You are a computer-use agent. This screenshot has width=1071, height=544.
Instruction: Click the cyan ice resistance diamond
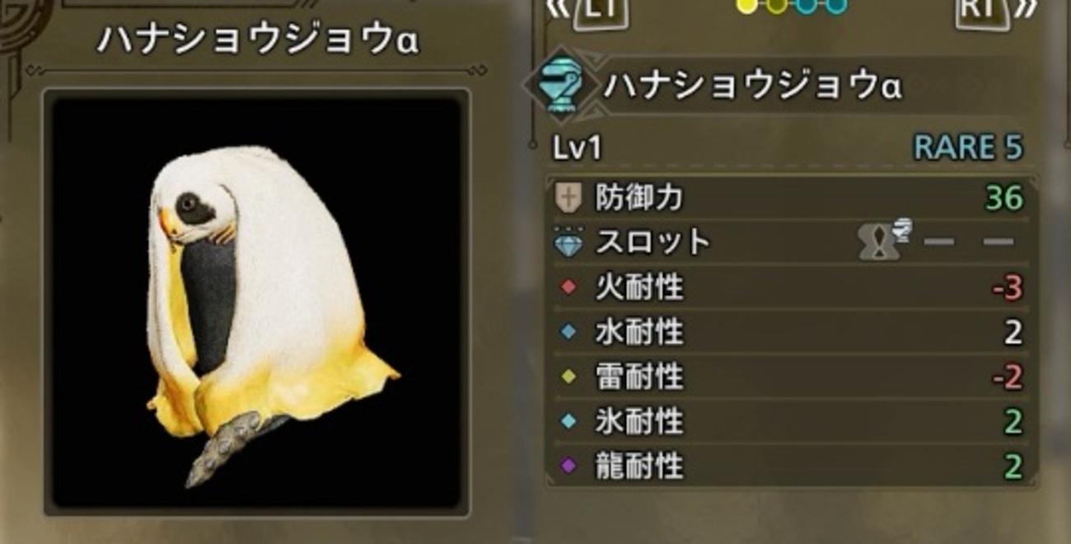[568, 422]
